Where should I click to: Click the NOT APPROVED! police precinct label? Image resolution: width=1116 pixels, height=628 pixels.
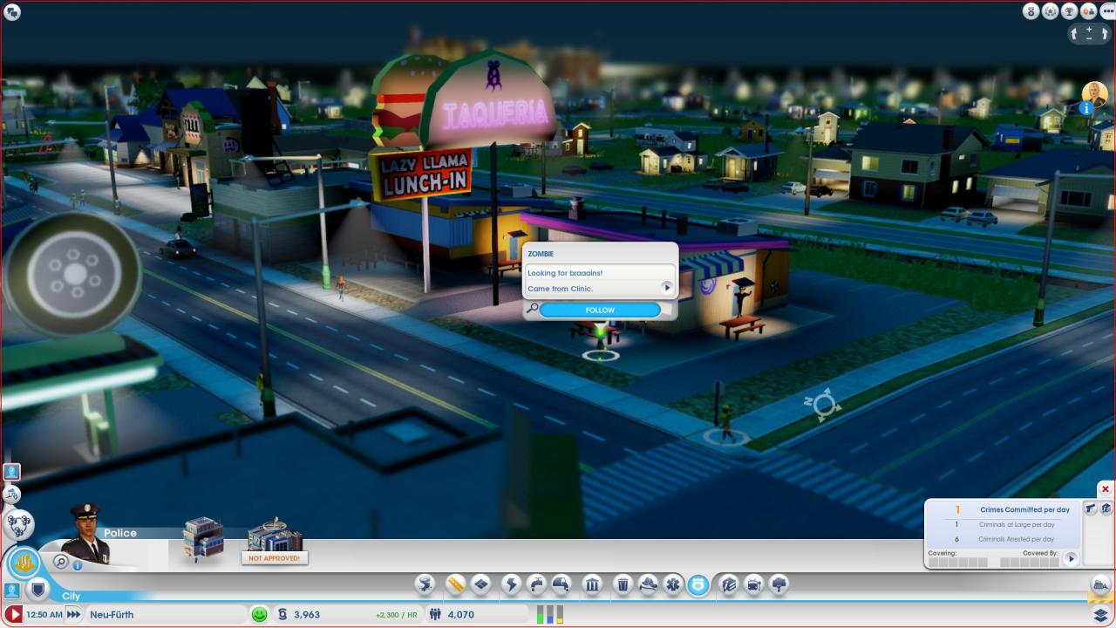pos(275,558)
